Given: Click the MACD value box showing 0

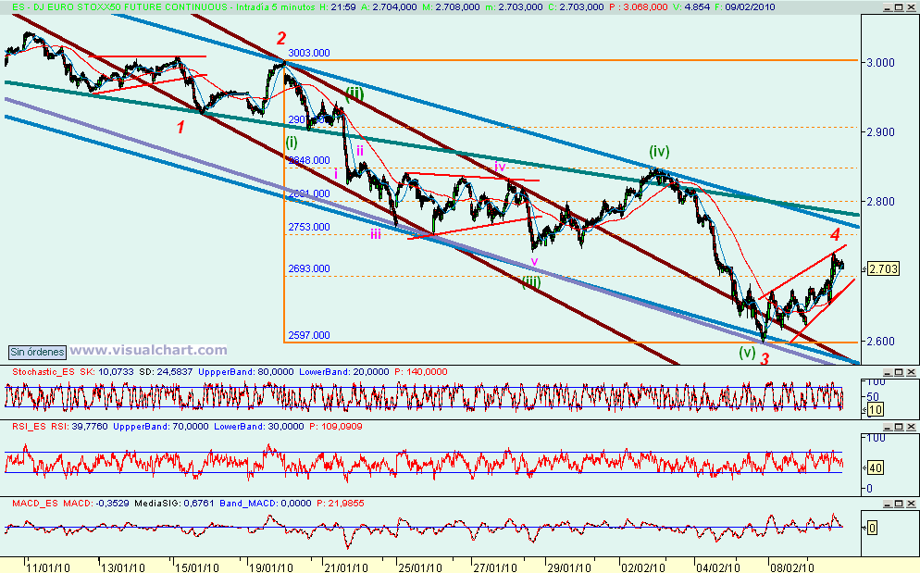Looking at the screenshot, I should coord(870,529).
